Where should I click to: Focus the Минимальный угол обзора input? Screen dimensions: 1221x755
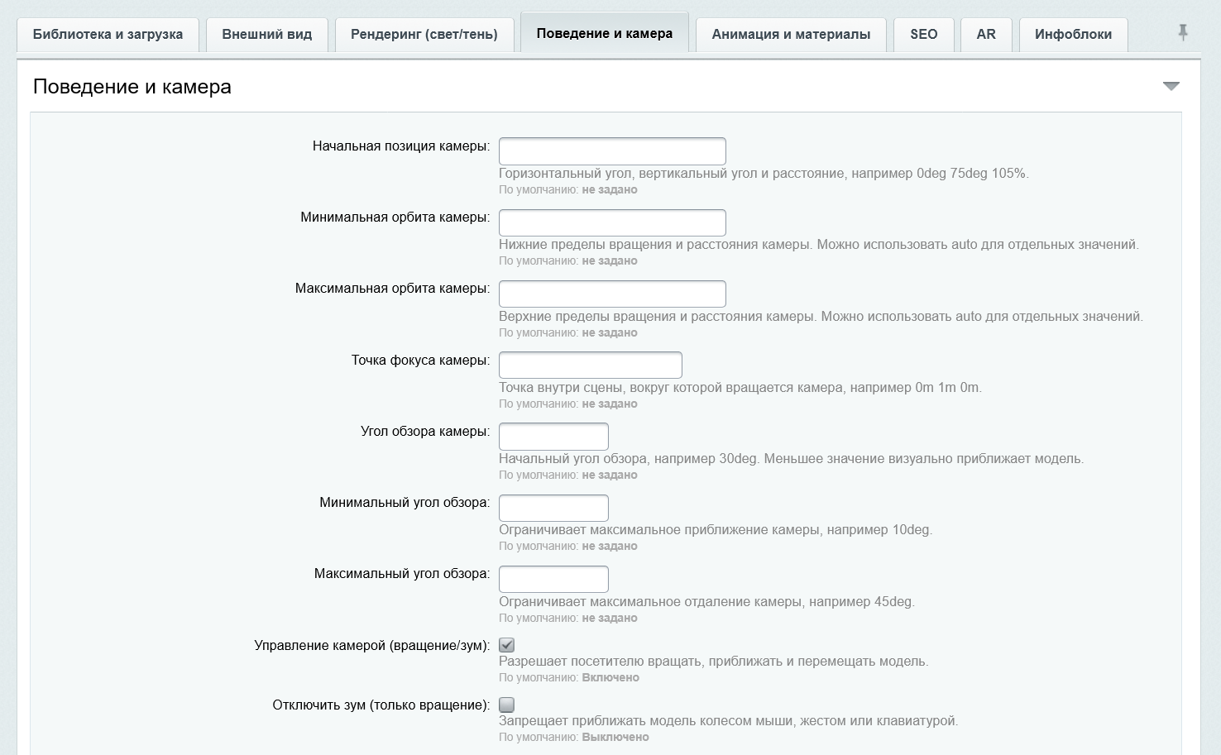(x=553, y=508)
